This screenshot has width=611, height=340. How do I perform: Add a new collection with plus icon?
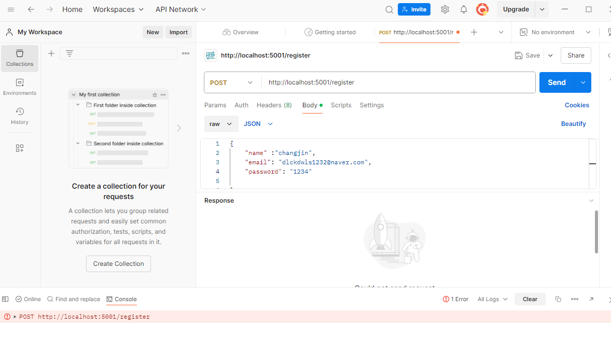tap(51, 53)
